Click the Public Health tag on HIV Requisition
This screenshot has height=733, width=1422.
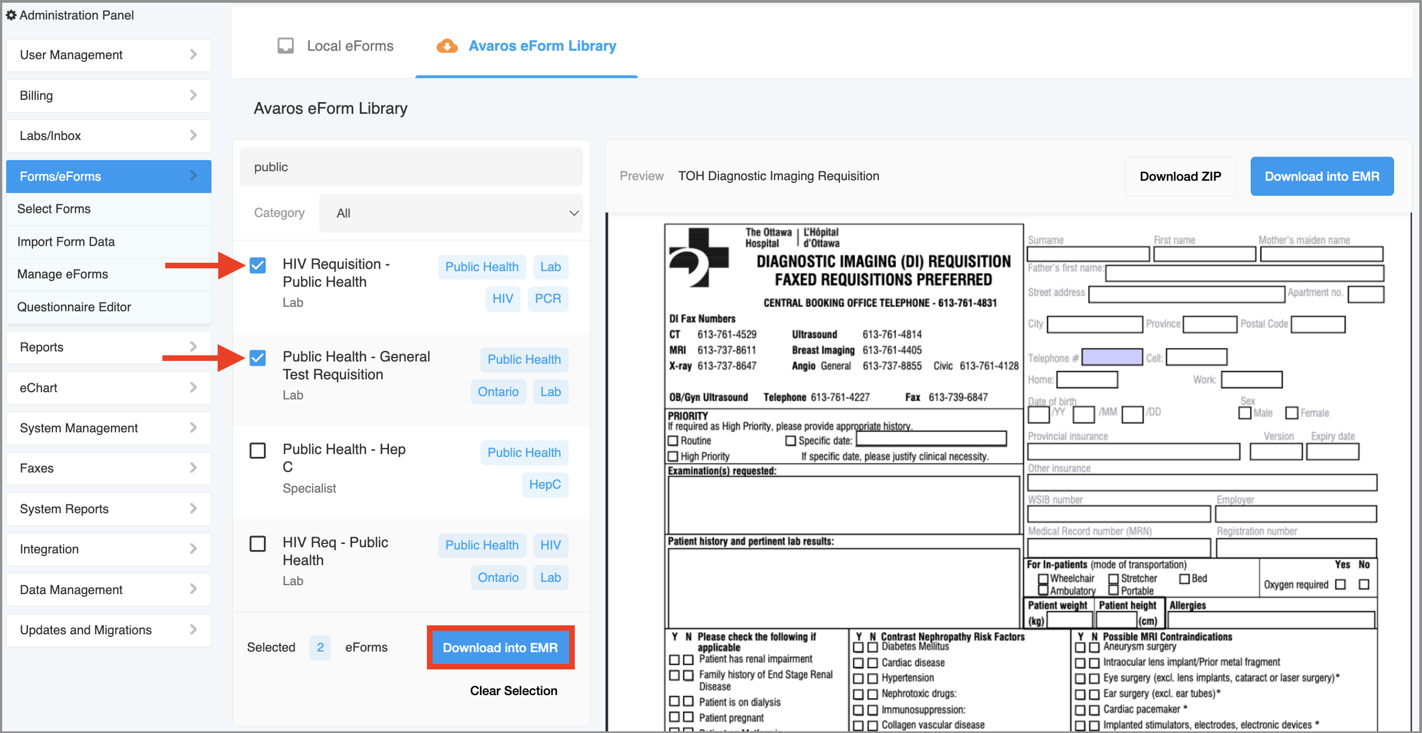(x=482, y=267)
